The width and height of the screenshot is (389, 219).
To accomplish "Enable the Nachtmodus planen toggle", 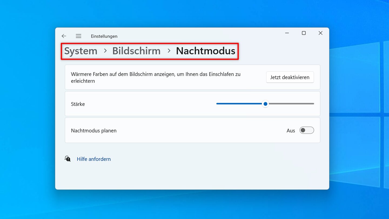I will click(307, 130).
